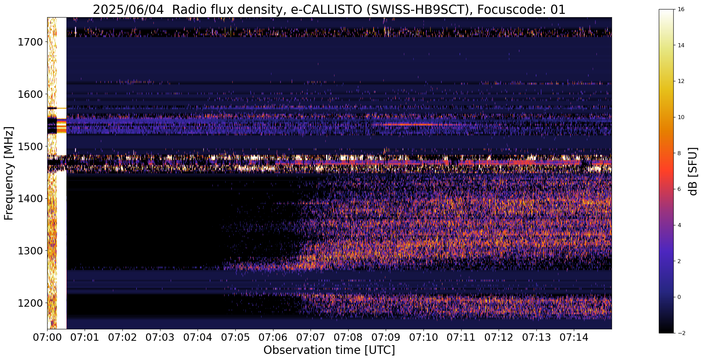
Task: Click the 07:10 time tick label
Action: click(x=423, y=337)
